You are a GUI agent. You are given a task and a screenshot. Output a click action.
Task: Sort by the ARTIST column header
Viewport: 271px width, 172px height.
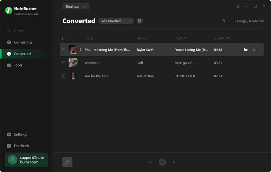[x=142, y=38]
